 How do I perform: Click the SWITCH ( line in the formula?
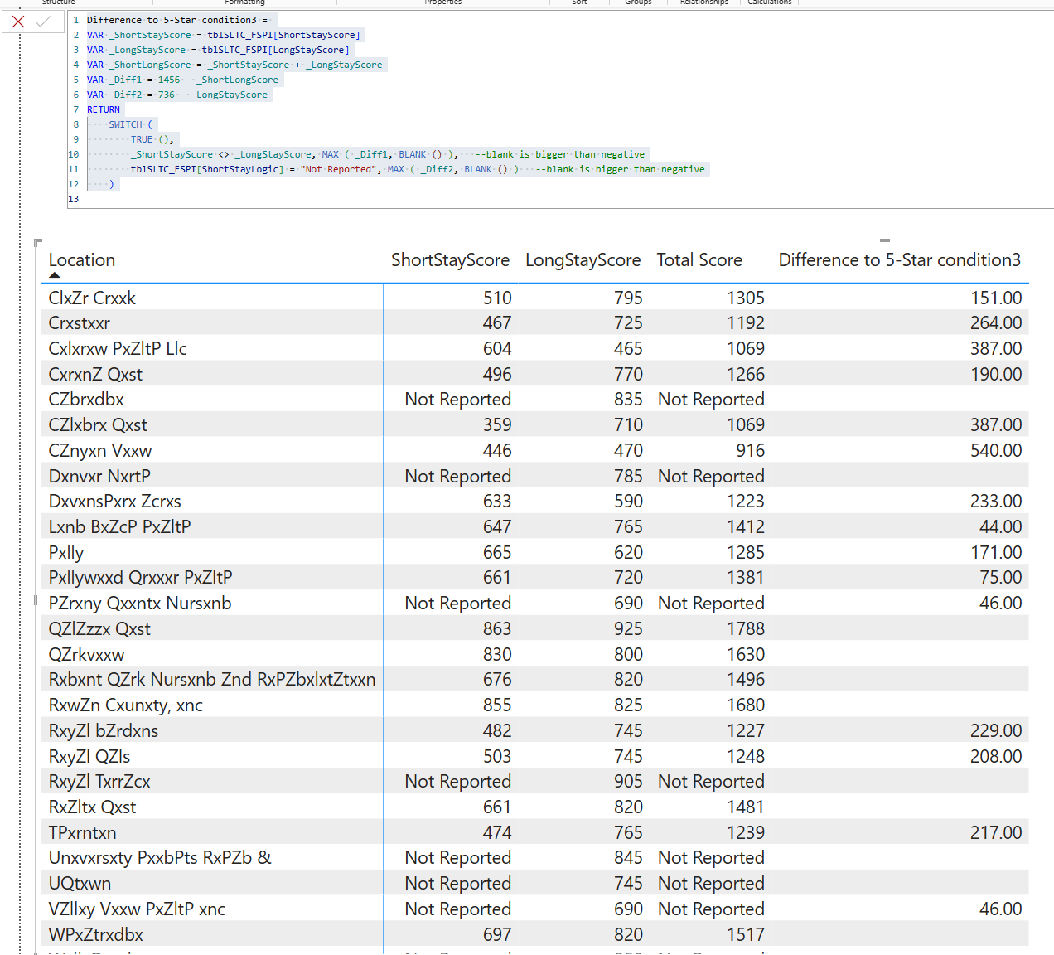coord(130,124)
